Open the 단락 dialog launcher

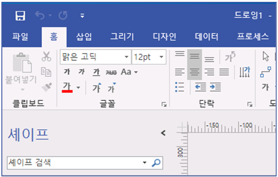click(250, 104)
